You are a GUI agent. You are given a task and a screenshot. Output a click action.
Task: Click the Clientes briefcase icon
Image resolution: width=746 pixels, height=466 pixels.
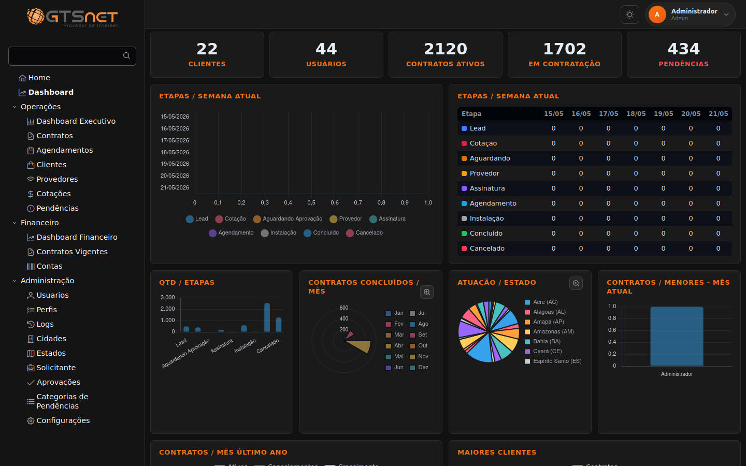31,165
